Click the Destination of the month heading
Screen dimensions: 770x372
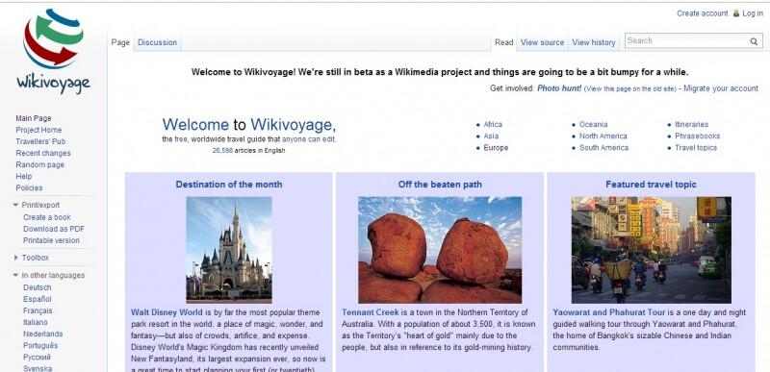click(229, 185)
